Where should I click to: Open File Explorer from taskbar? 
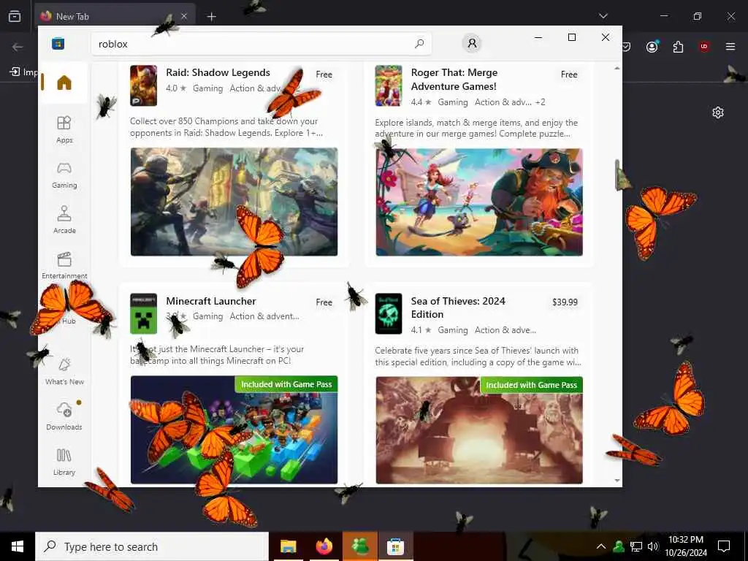pyautogui.click(x=288, y=546)
